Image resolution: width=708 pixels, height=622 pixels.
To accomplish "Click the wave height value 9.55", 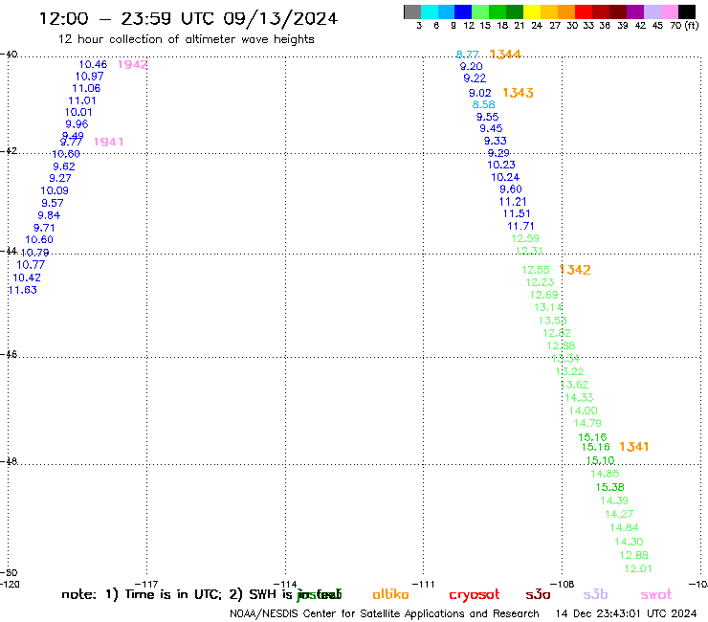I will 487,117.
